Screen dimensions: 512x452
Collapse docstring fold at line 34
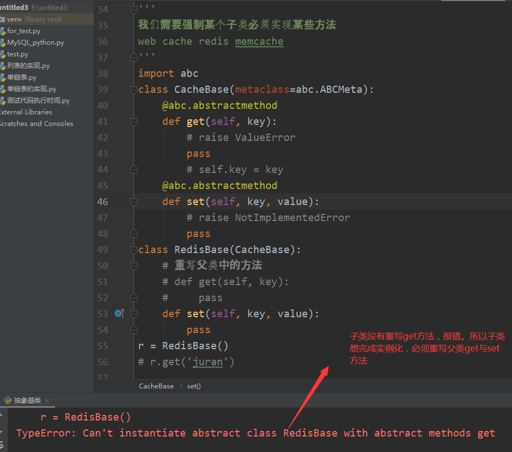(134, 10)
